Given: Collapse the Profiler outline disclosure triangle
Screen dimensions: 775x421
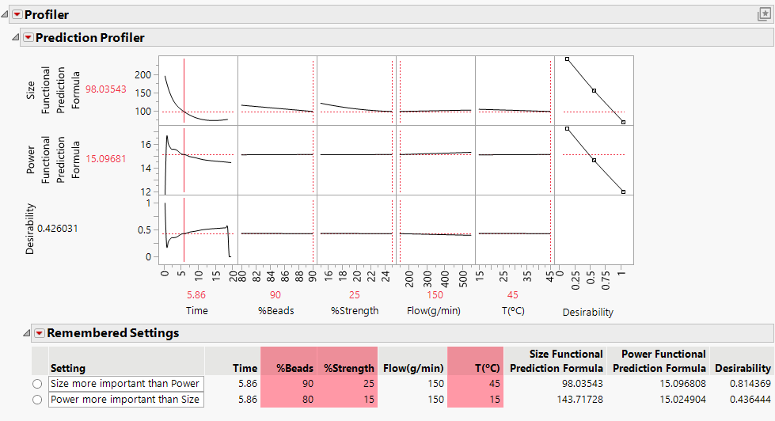Looking at the screenshot, I should tap(5, 14).
